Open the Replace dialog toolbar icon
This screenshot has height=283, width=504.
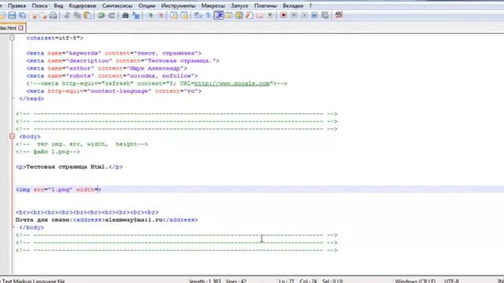pyautogui.click(x=135, y=15)
